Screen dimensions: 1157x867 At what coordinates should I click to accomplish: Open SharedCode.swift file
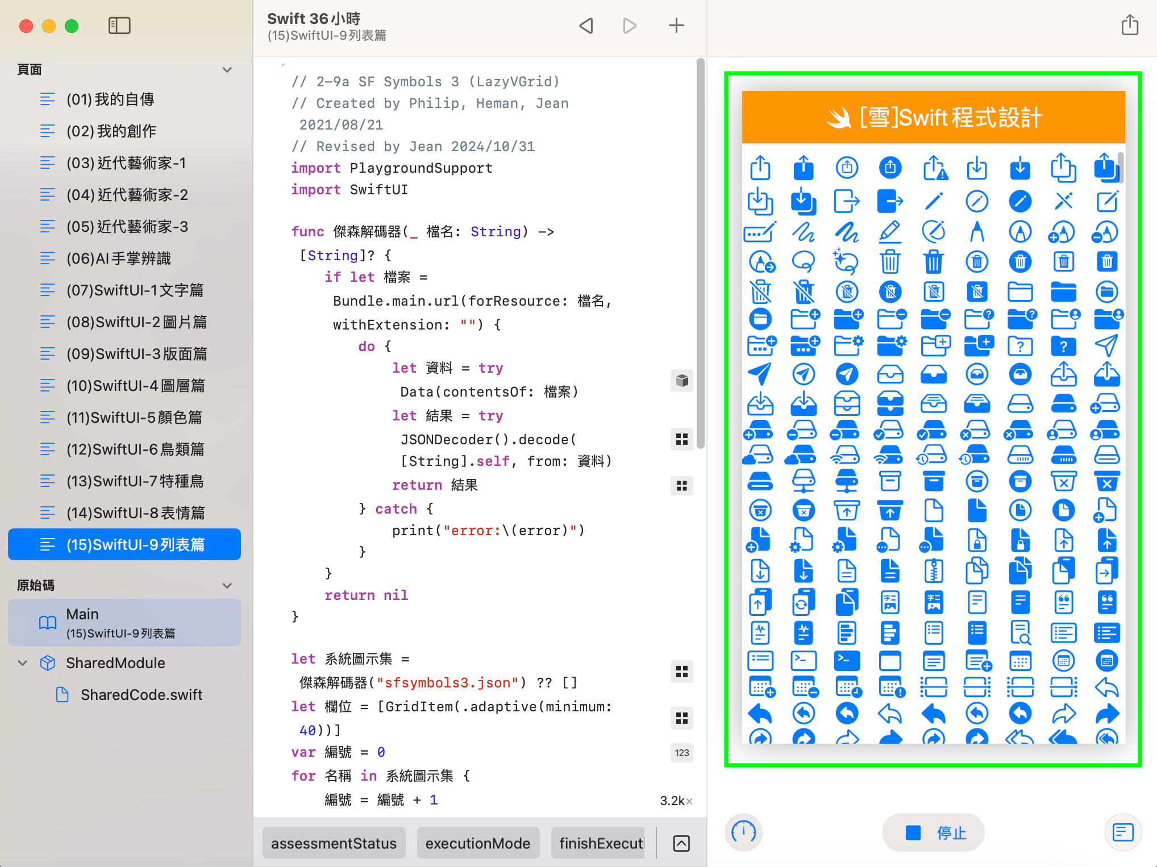(x=141, y=695)
